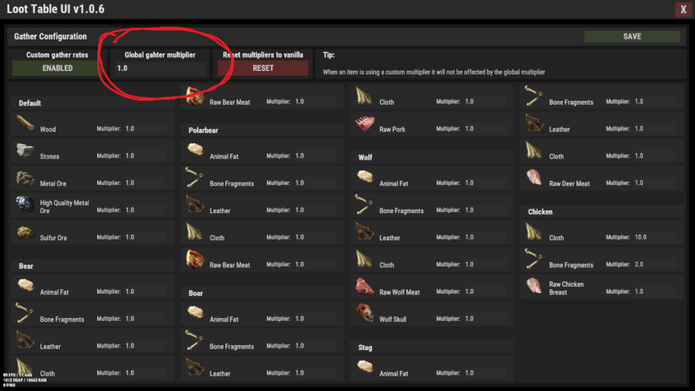Click the Sulfur Ore icon

(x=26, y=232)
